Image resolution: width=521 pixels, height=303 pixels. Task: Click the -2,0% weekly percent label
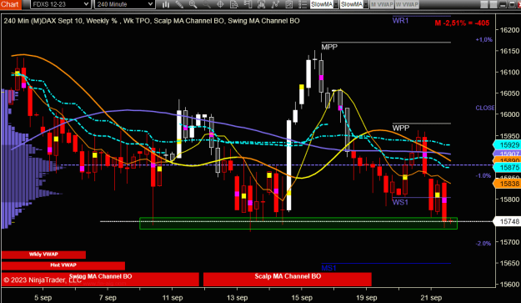(483, 244)
